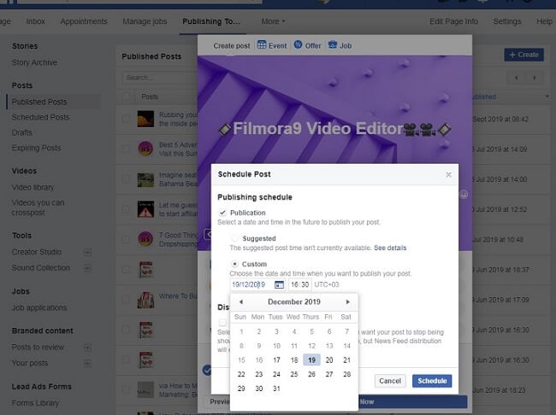The width and height of the screenshot is (556, 415).
Task: Pick December 17 in the calendar
Action: [276, 360]
